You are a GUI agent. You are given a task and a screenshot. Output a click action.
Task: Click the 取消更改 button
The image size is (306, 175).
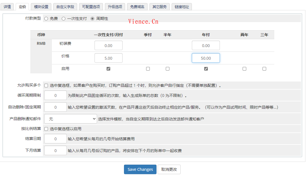point(169,169)
